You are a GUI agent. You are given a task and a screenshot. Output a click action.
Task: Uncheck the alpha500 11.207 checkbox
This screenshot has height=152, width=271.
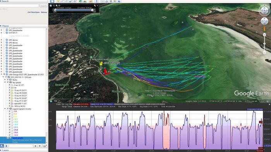[10, 103]
